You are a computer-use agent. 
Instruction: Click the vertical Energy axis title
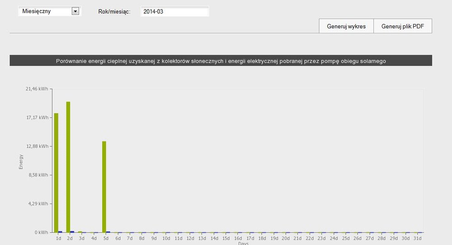tap(21, 161)
